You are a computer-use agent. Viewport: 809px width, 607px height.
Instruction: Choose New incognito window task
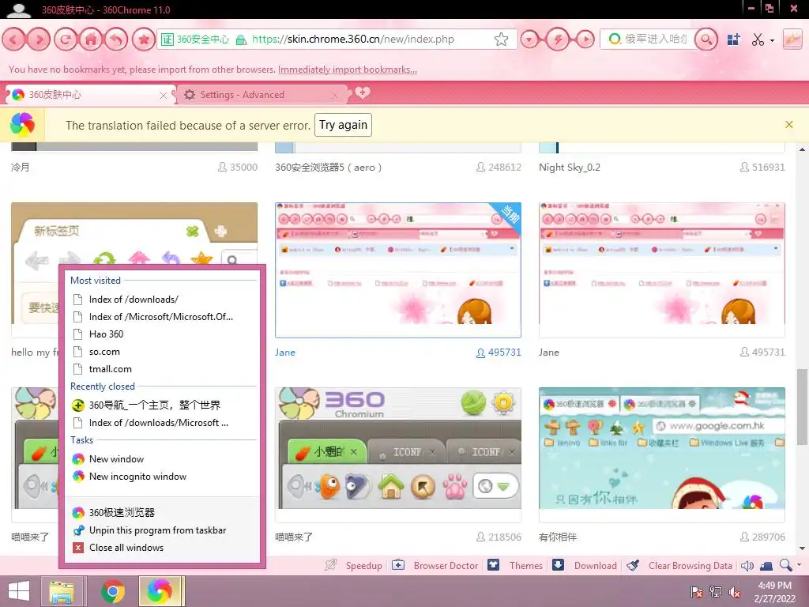(162, 477)
